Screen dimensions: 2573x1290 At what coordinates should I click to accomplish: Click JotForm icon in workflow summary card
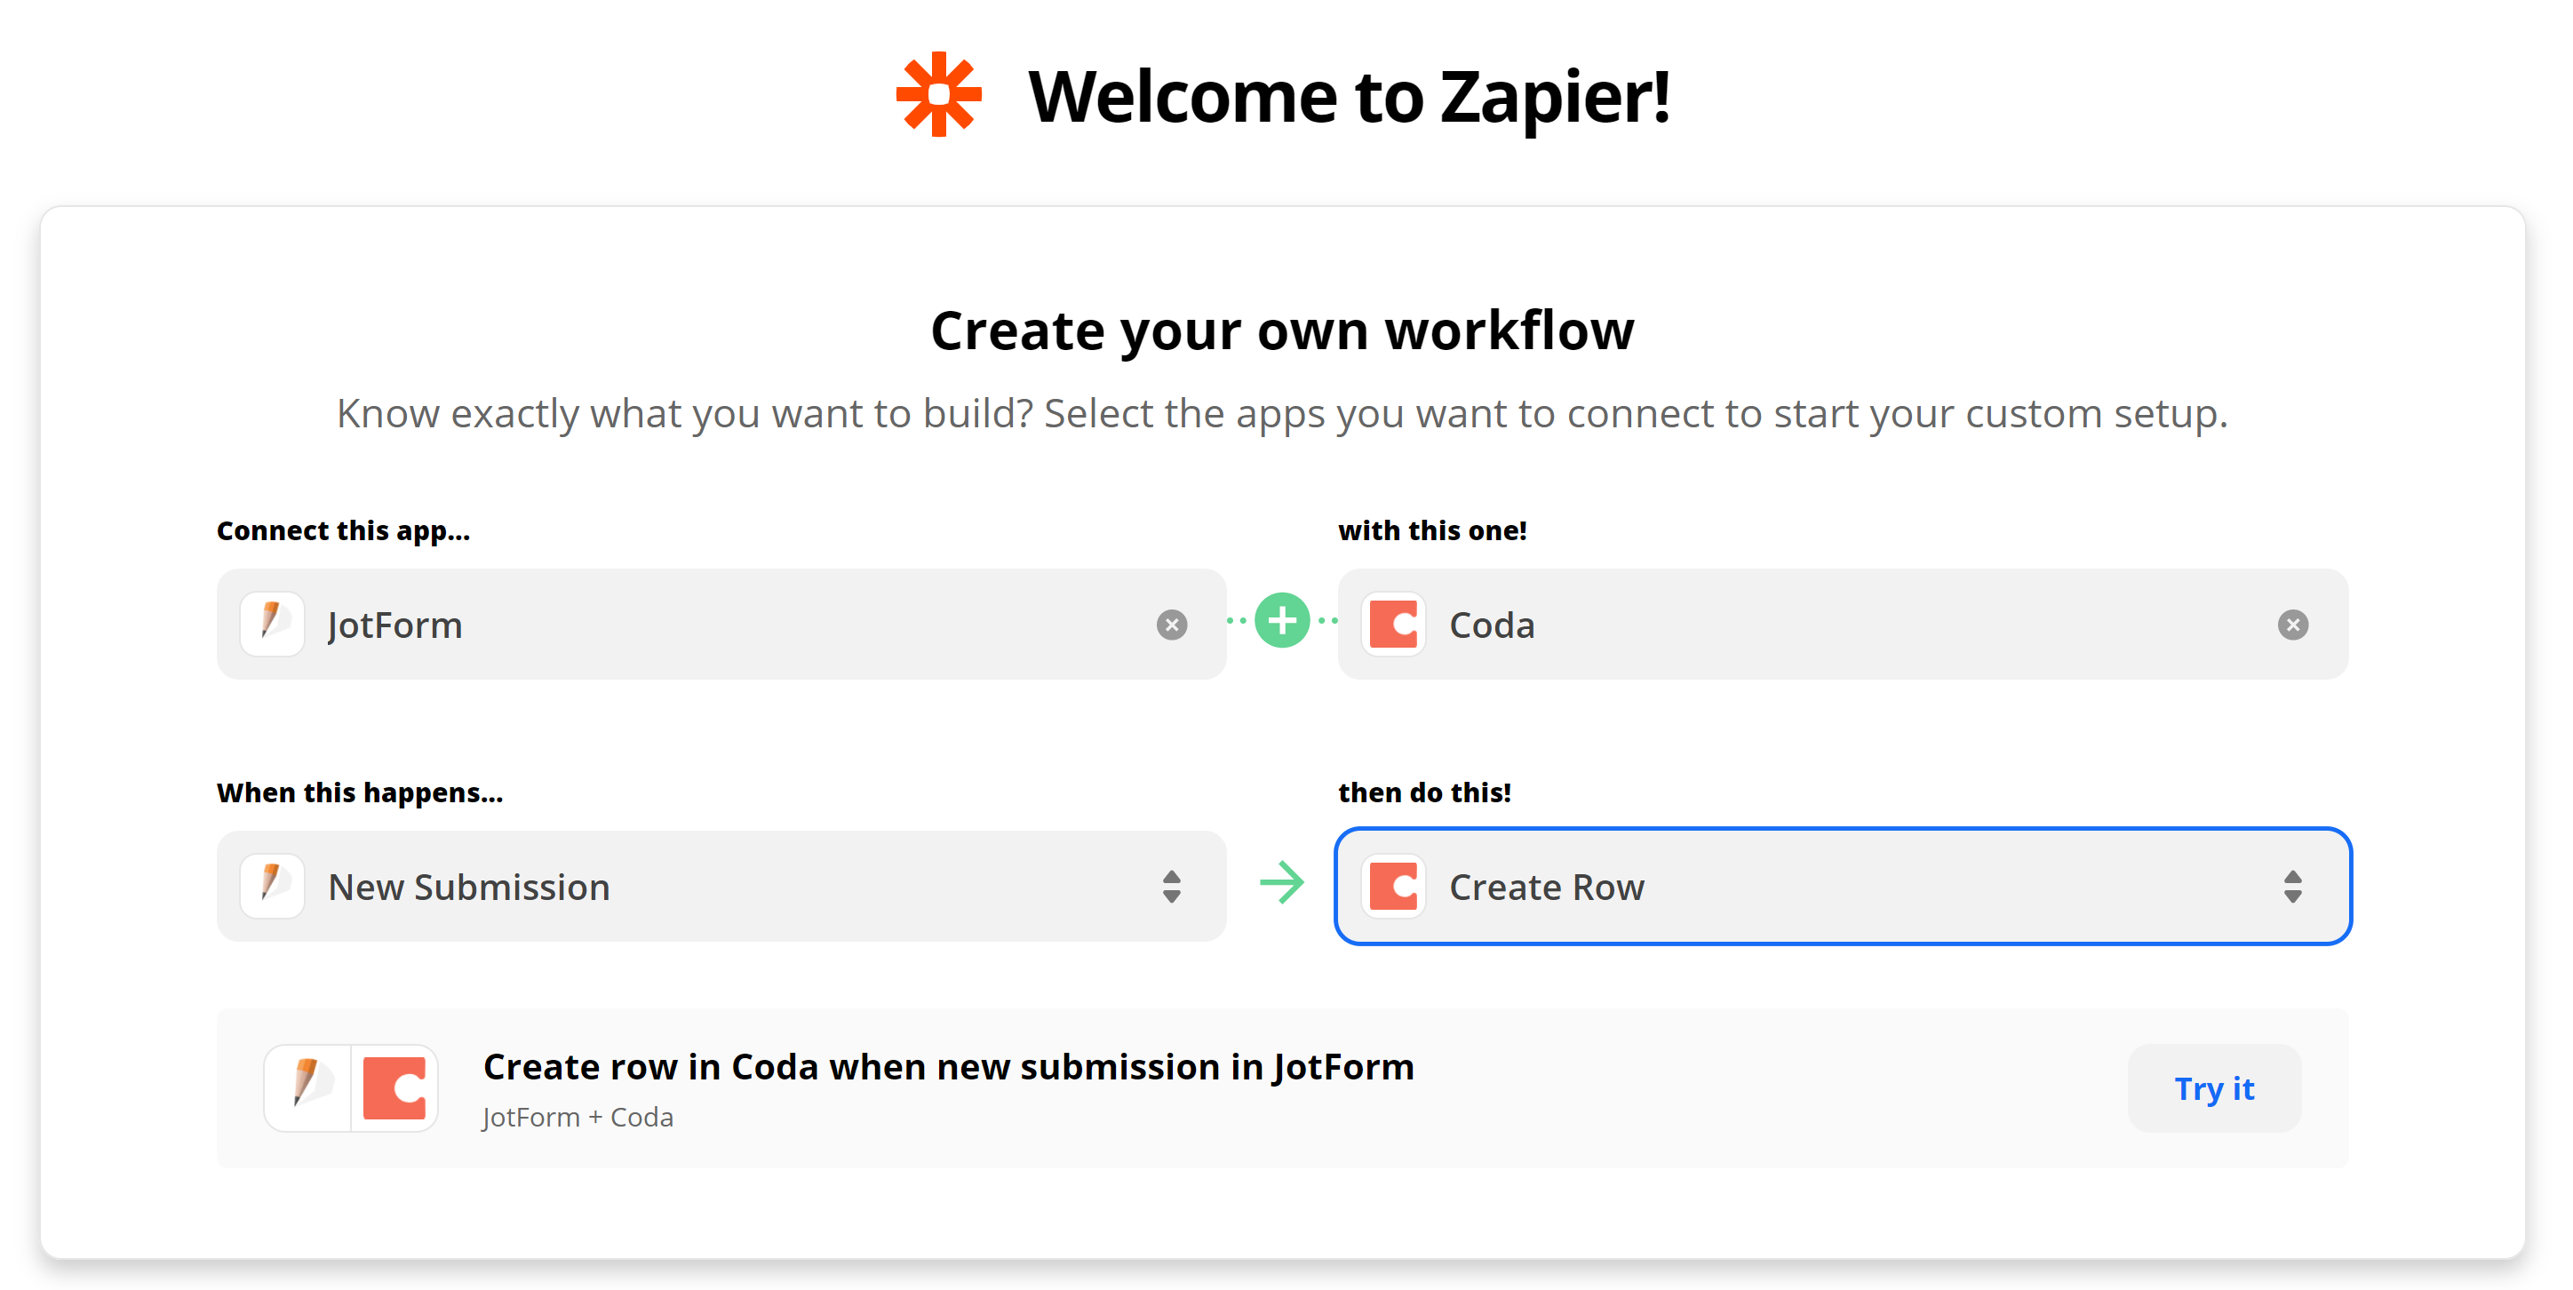[x=307, y=1087]
